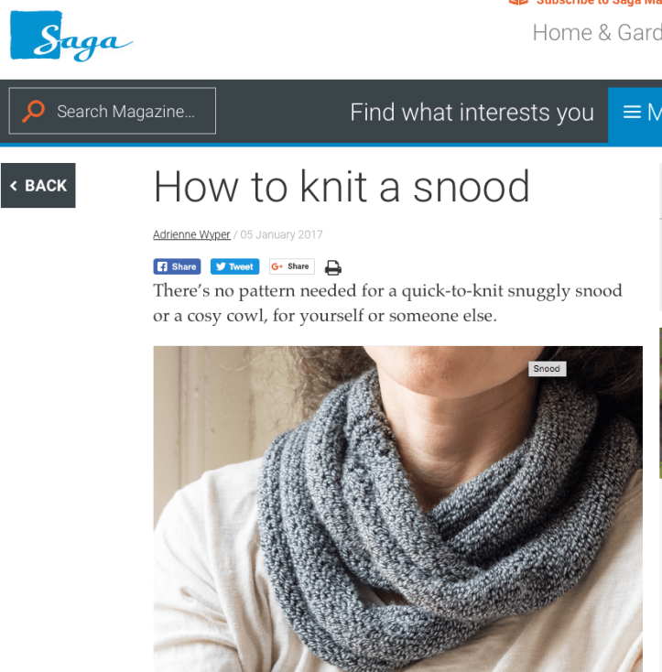The image size is (662, 672).
Task: Share article on Google Plus
Action: (x=292, y=266)
